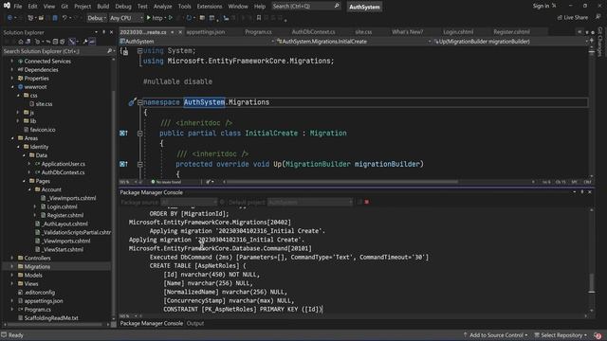The height and width of the screenshot is (341, 607).
Task: Click the Solution Explorer search magnifier icon
Action: (110, 51)
